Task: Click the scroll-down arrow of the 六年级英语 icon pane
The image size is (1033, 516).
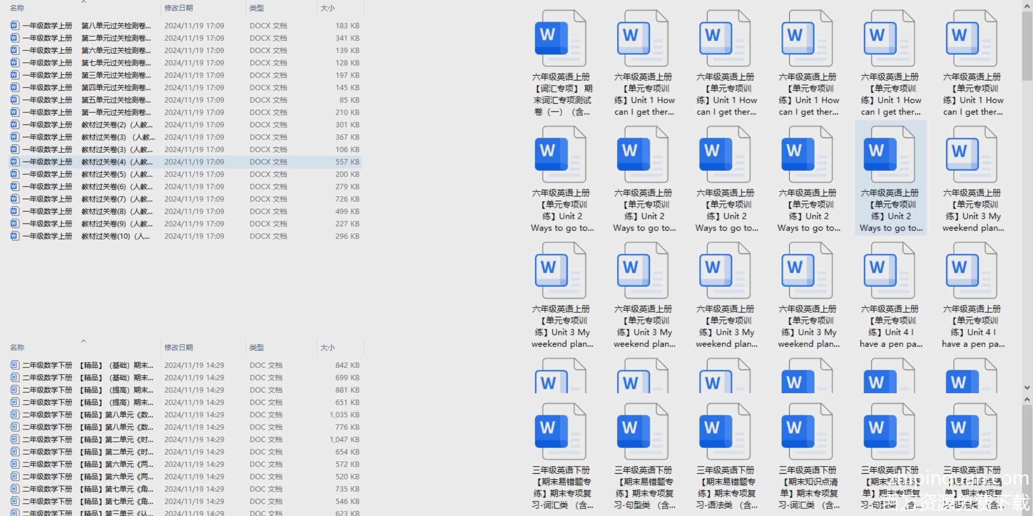Action: tap(1027, 388)
